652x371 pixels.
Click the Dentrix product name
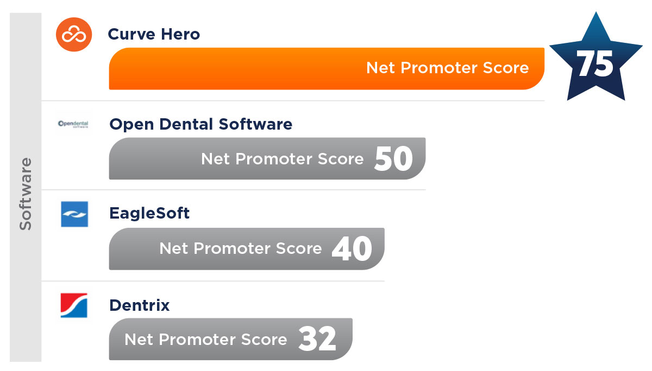(x=140, y=305)
